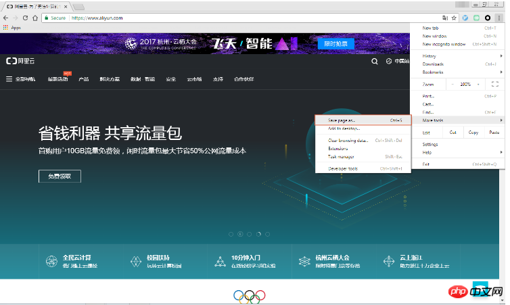Choose Save page as... from submenu

[x=363, y=120]
